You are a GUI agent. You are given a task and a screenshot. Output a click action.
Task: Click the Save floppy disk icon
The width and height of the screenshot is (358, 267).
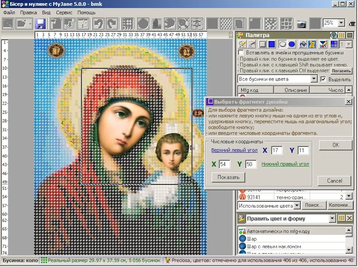coord(40,24)
